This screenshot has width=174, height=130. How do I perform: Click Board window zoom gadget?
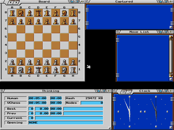pos(77,2)
